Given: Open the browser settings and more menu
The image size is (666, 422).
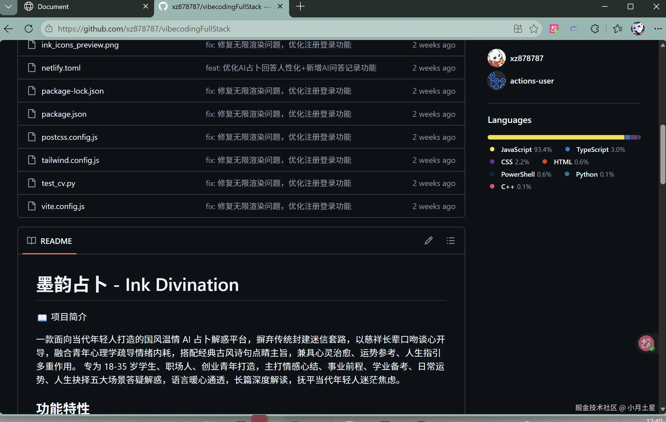Looking at the screenshot, I should point(658,29).
